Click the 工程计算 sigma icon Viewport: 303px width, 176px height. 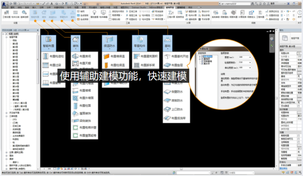171,13
